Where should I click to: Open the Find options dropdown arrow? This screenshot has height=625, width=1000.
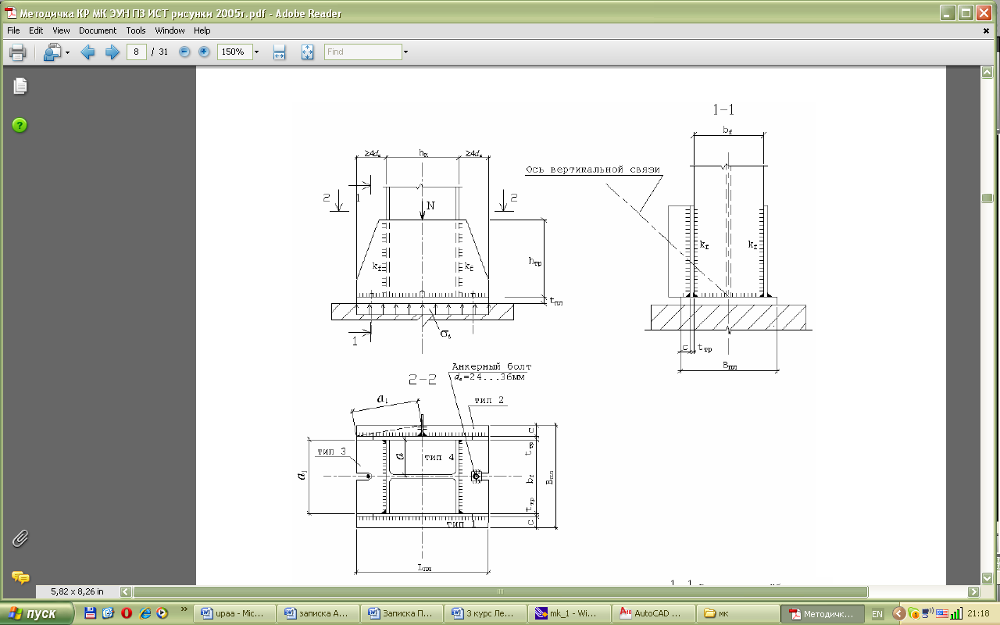tap(406, 52)
